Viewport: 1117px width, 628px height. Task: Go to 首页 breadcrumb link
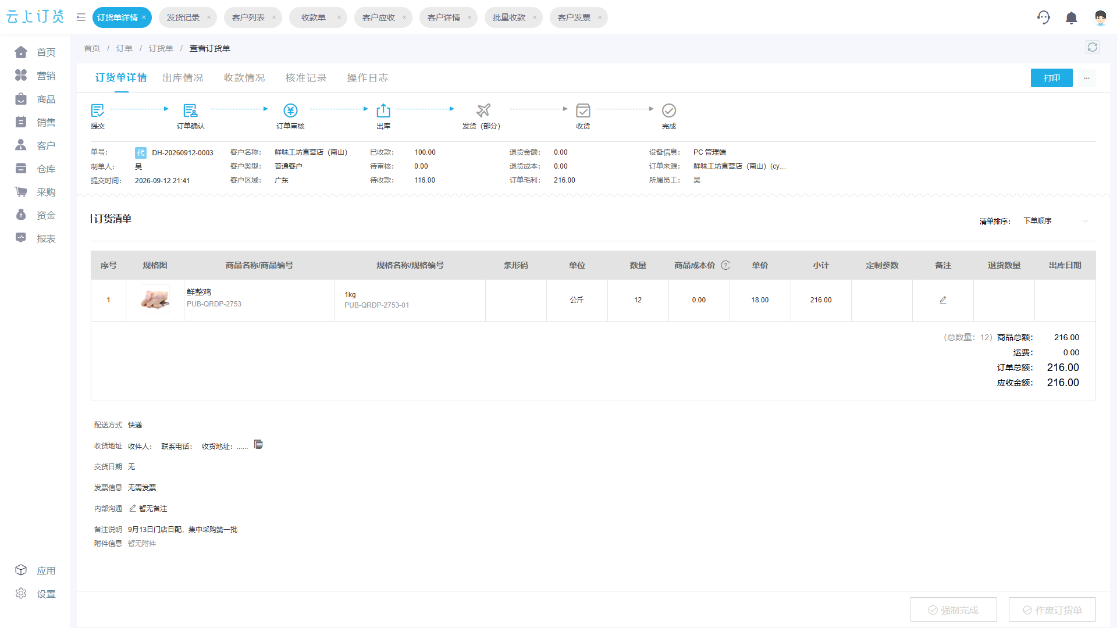pyautogui.click(x=92, y=48)
